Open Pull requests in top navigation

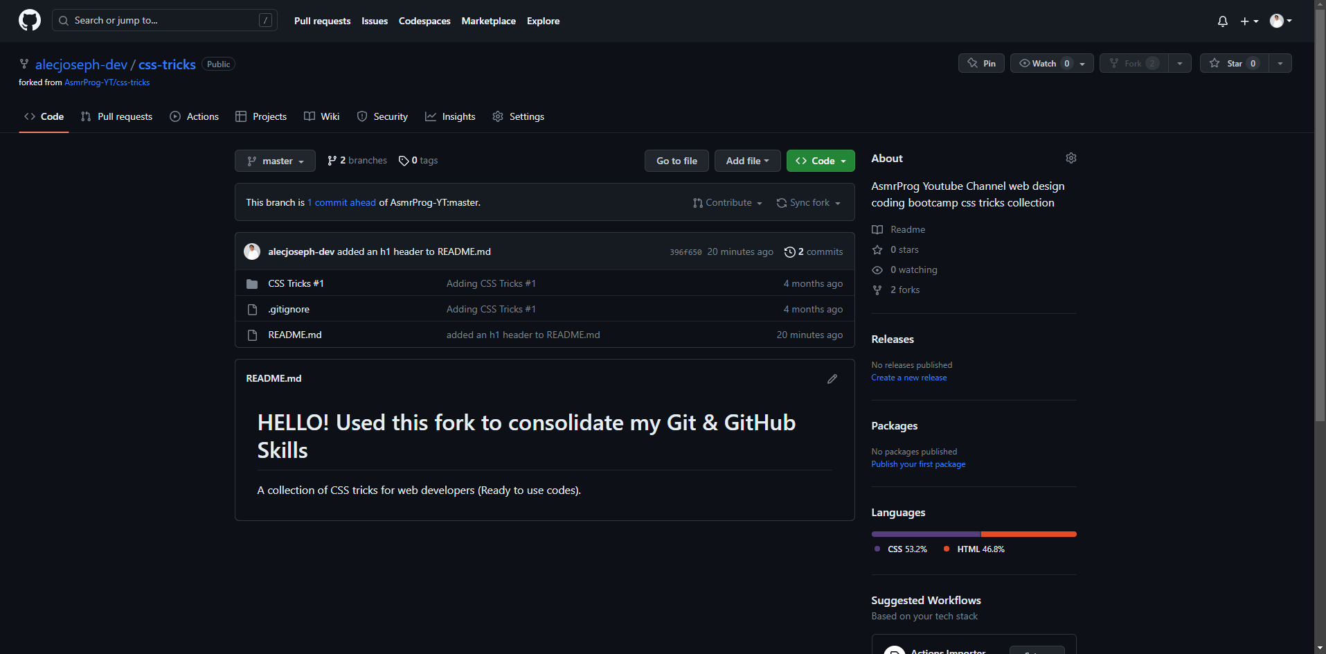point(322,21)
